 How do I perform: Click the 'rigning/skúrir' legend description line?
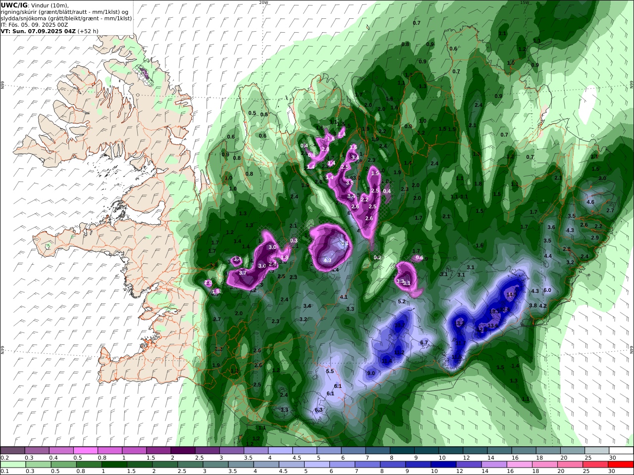tap(64, 11)
